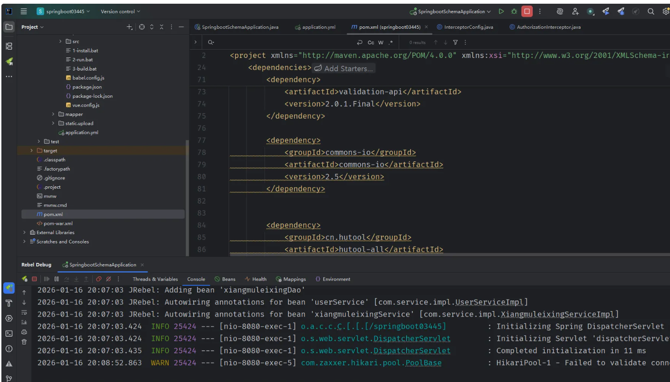Open Terminal tool window in the left sidebar
Viewport: 670px width, 382px height.
coord(9,333)
